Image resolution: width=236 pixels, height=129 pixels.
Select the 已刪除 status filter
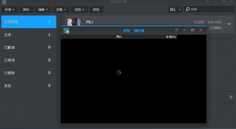click(29, 73)
